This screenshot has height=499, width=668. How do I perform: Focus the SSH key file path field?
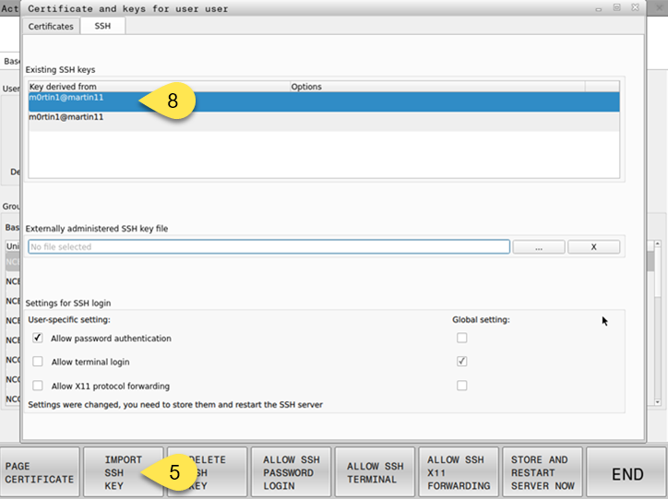tap(268, 247)
